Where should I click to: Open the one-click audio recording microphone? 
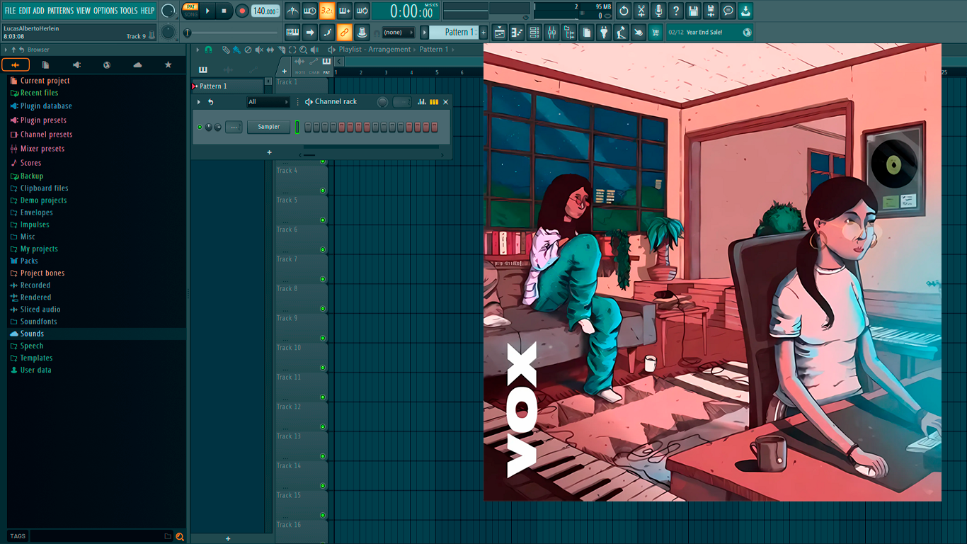point(658,11)
